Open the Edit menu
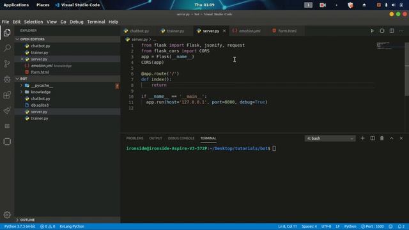This screenshot has width=409, height=230. 17,22
